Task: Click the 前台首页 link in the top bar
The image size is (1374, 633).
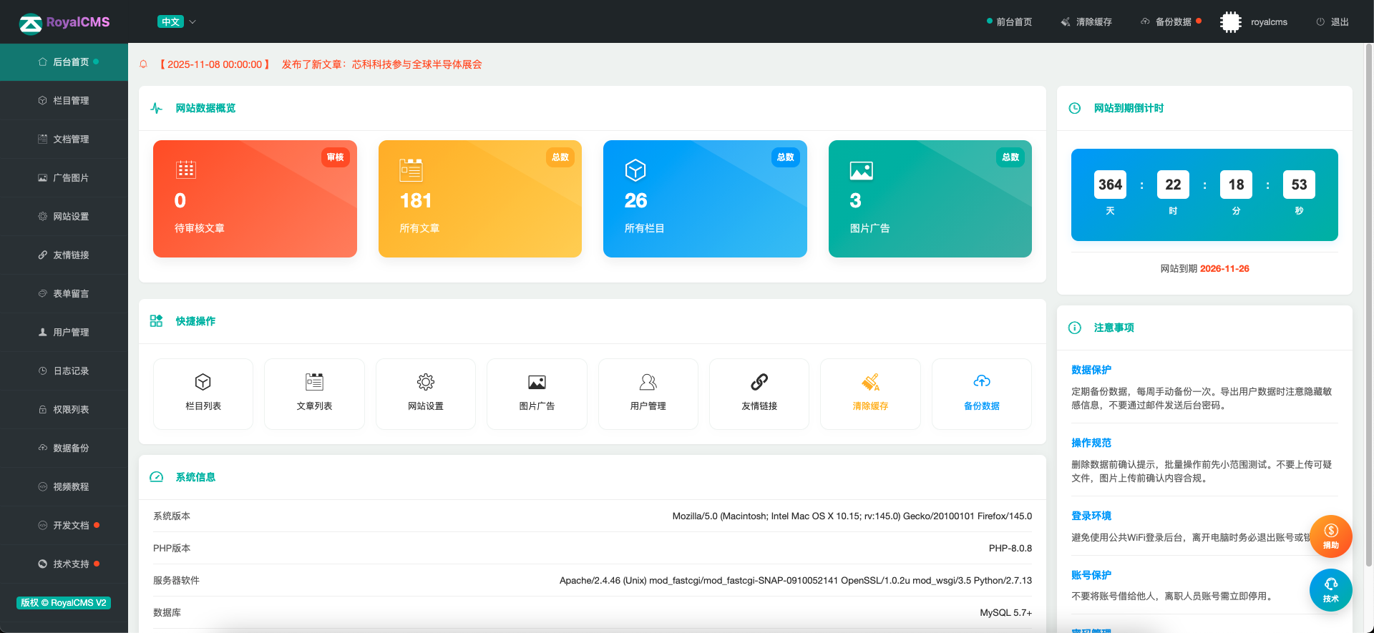Action: (1010, 22)
